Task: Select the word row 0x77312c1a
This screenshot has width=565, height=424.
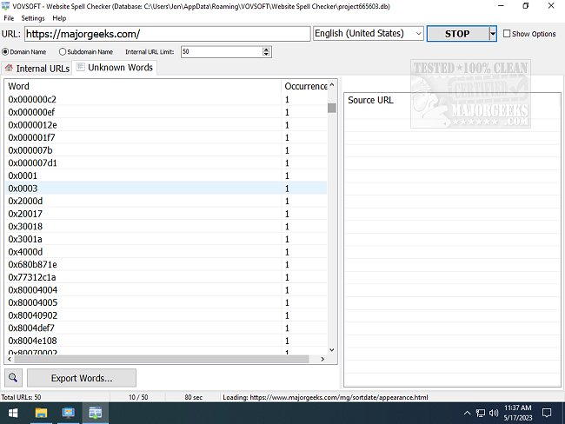Action: tap(166, 277)
